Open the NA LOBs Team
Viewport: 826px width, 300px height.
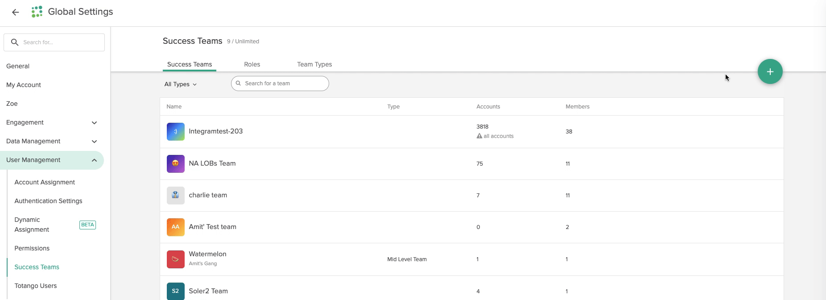[x=212, y=163]
